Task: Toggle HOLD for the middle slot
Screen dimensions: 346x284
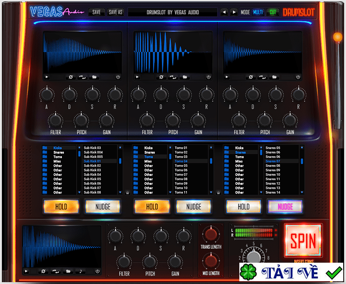Action: (152, 207)
